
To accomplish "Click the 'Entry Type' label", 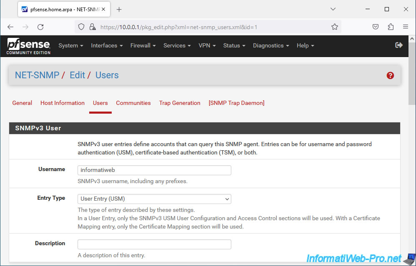I will click(x=51, y=198).
